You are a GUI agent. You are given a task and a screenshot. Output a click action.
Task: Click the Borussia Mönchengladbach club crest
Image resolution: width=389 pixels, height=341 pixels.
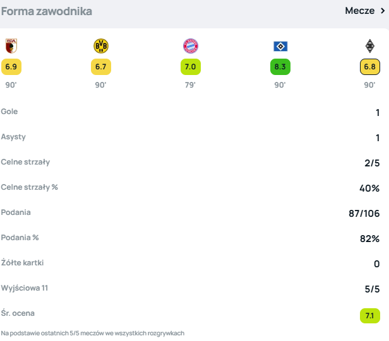click(369, 45)
